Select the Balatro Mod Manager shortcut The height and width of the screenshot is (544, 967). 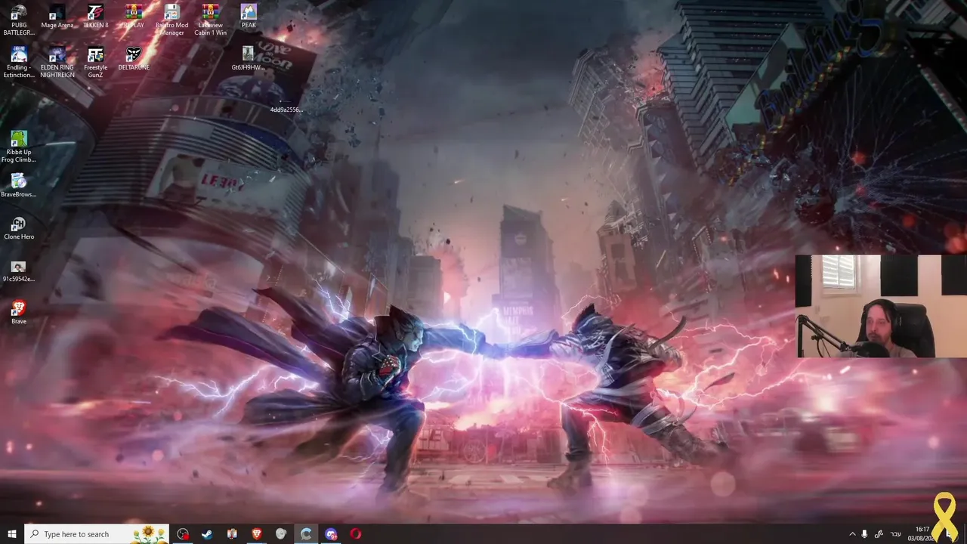pyautogui.click(x=171, y=20)
